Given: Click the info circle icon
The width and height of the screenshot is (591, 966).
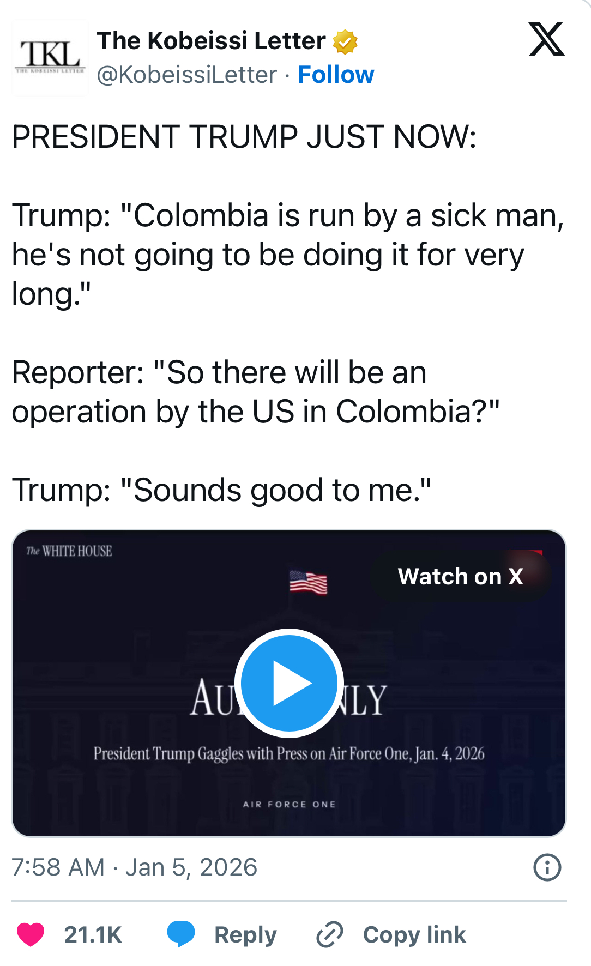Looking at the screenshot, I should (547, 867).
